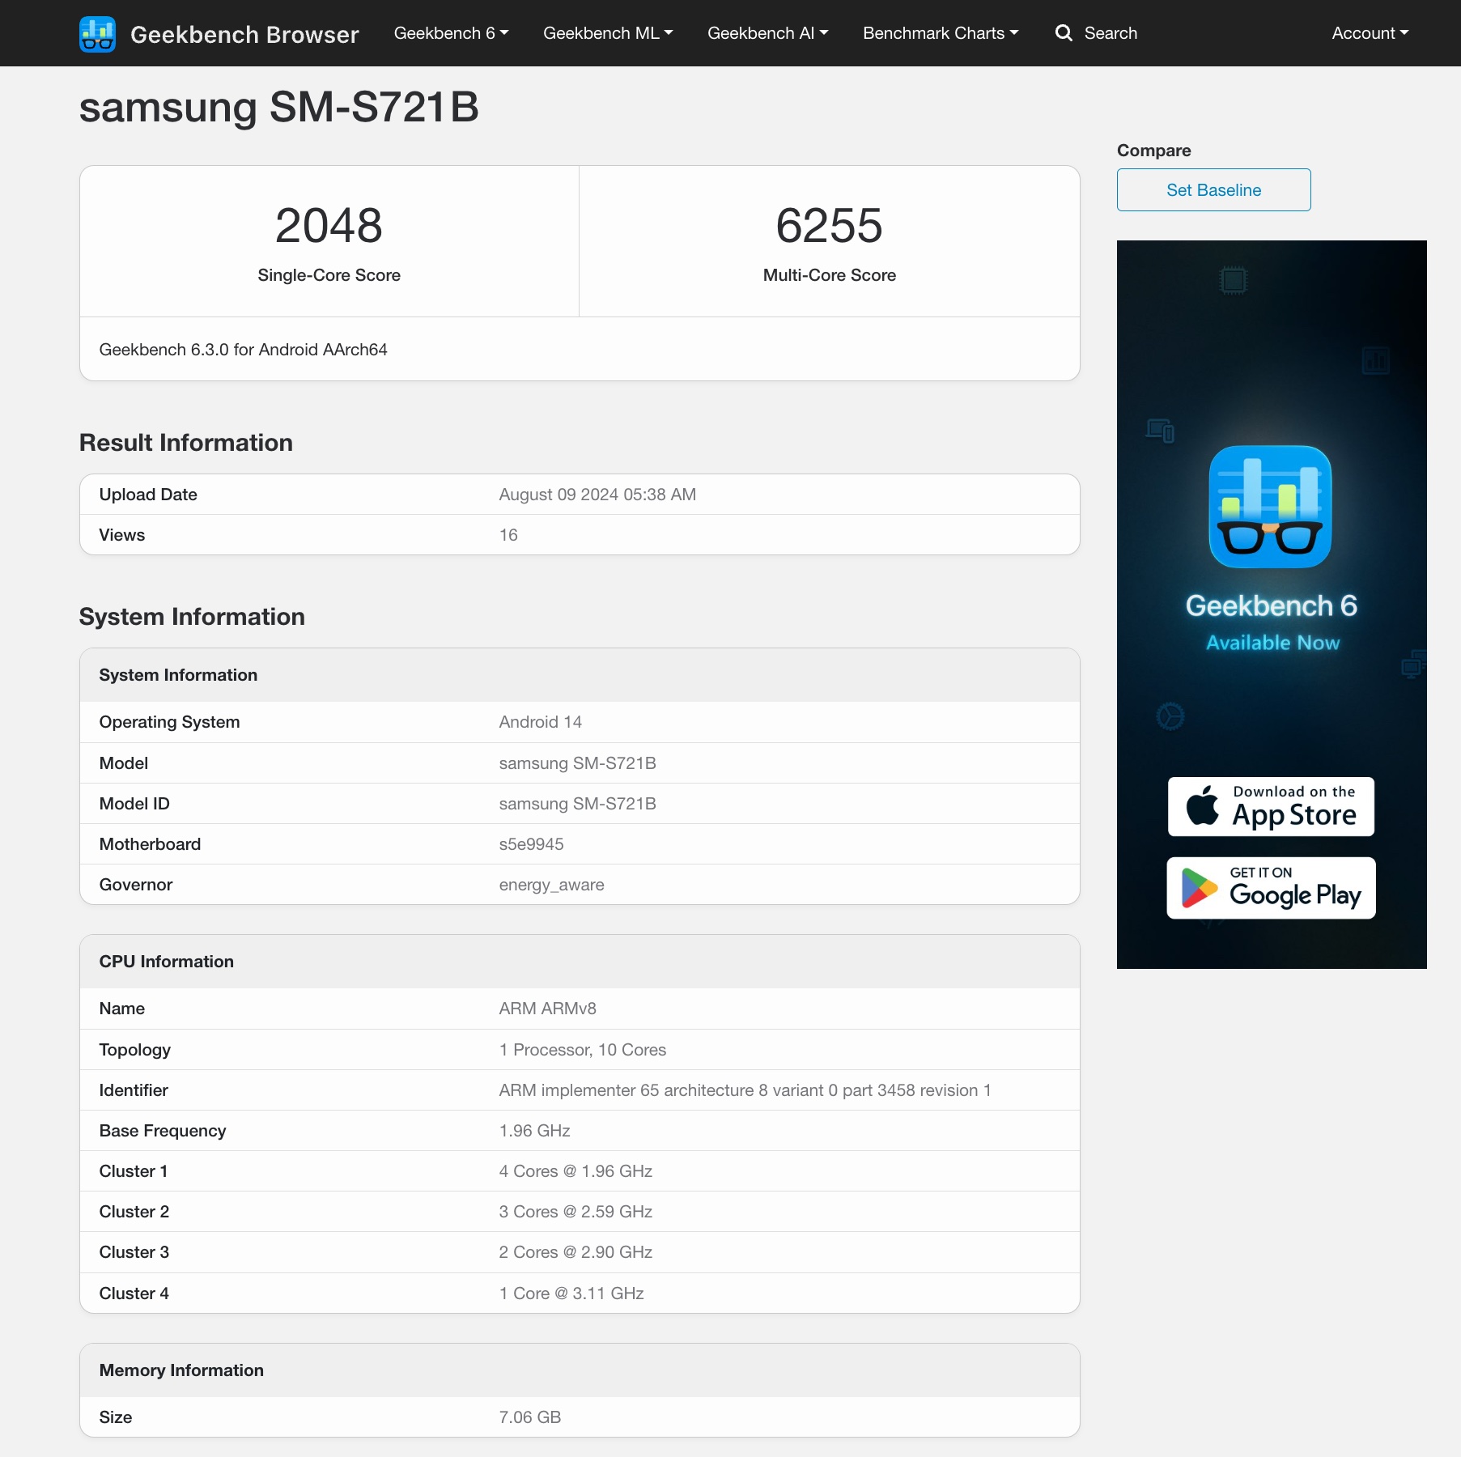Screen dimensions: 1461x1457
Task: Click the Governor value energy_aware
Action: 551,885
